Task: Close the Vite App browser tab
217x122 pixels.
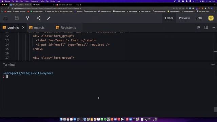Action: pos(54,5)
